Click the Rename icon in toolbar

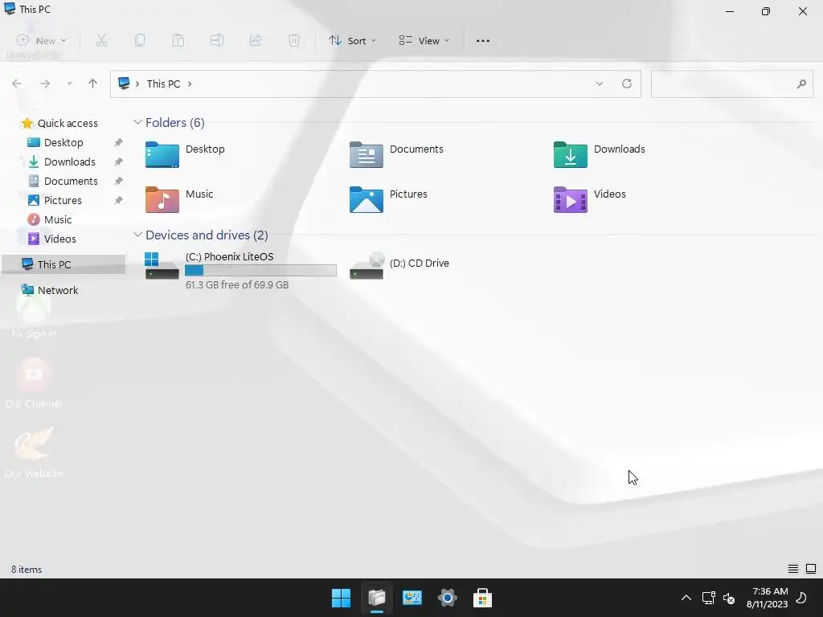point(217,40)
